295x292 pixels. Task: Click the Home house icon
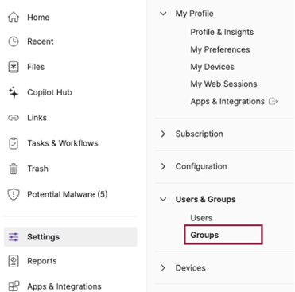14,18
